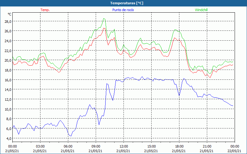Click the 16,0 y-axis value
This screenshot has height=154, width=247.
(x=8, y=80)
